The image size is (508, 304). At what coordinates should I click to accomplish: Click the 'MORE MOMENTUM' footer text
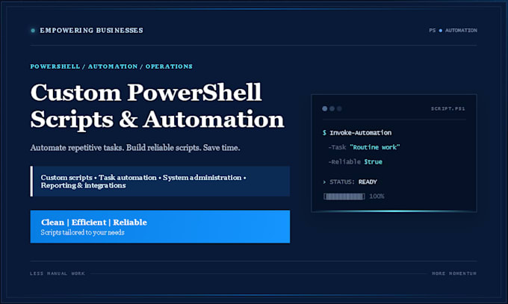454,273
